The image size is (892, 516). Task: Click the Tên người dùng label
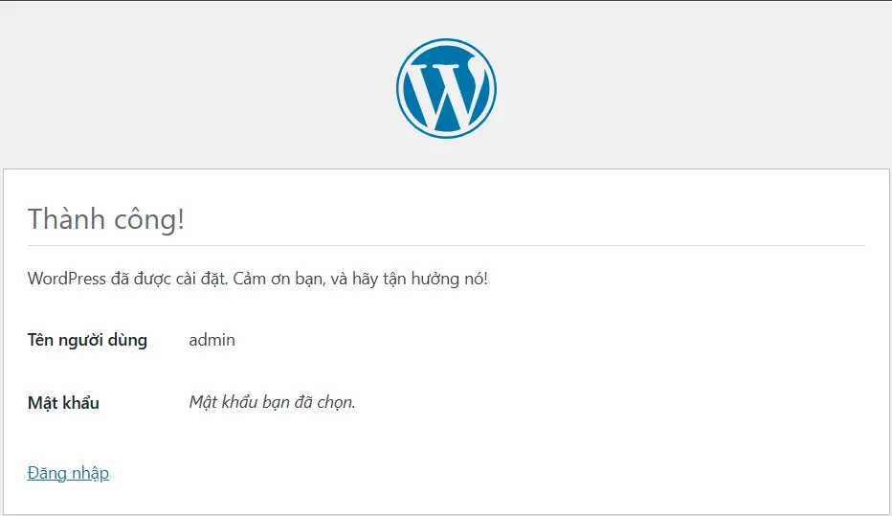click(87, 340)
